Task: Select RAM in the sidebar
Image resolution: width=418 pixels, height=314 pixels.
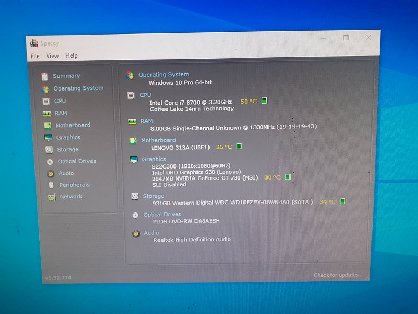Action: 61,113
